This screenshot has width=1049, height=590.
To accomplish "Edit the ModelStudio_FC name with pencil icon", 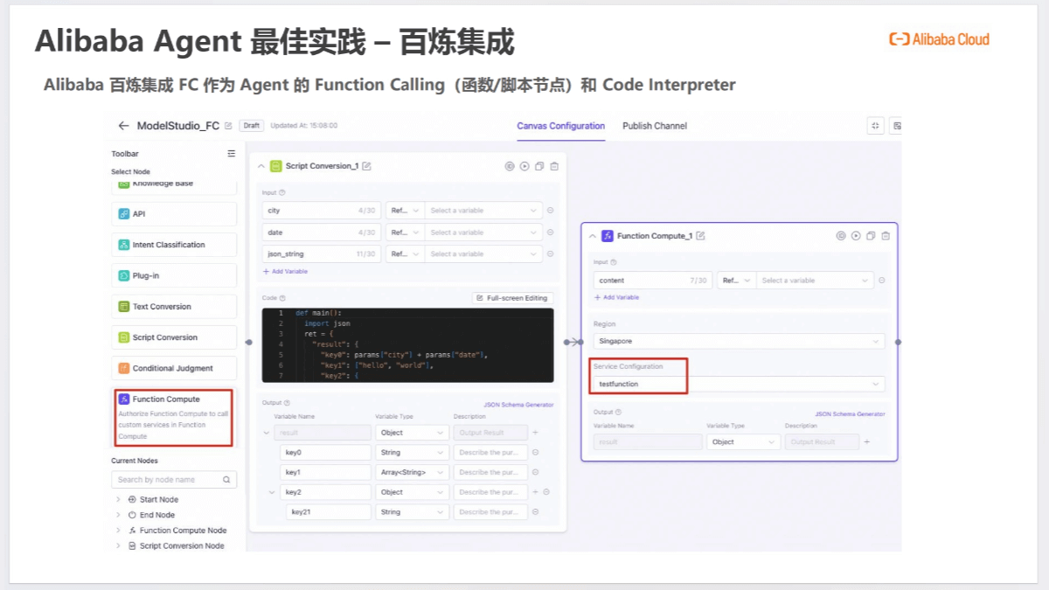I will 228,126.
